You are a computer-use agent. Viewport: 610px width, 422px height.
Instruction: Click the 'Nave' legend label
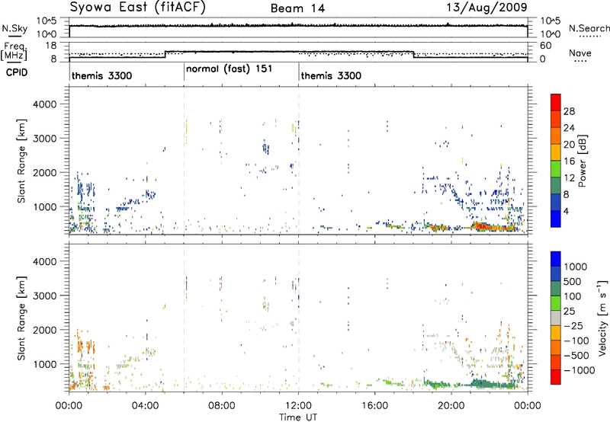(579, 53)
